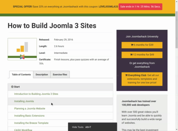
Task: Buy 12 months for $49
Action: pos(142,55)
